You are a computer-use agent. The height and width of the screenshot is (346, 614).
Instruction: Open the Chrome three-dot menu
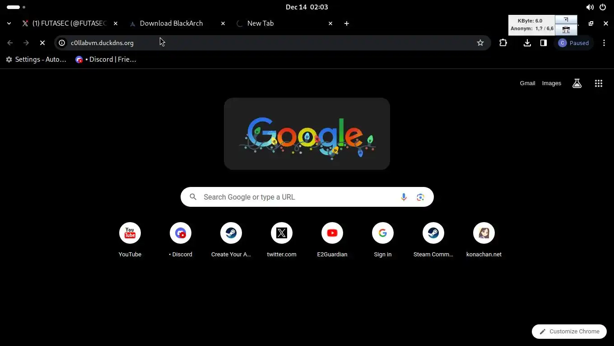click(604, 43)
